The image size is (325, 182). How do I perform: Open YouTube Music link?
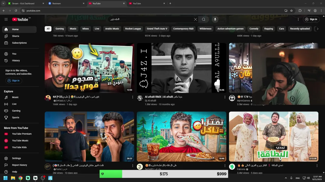[19, 141]
